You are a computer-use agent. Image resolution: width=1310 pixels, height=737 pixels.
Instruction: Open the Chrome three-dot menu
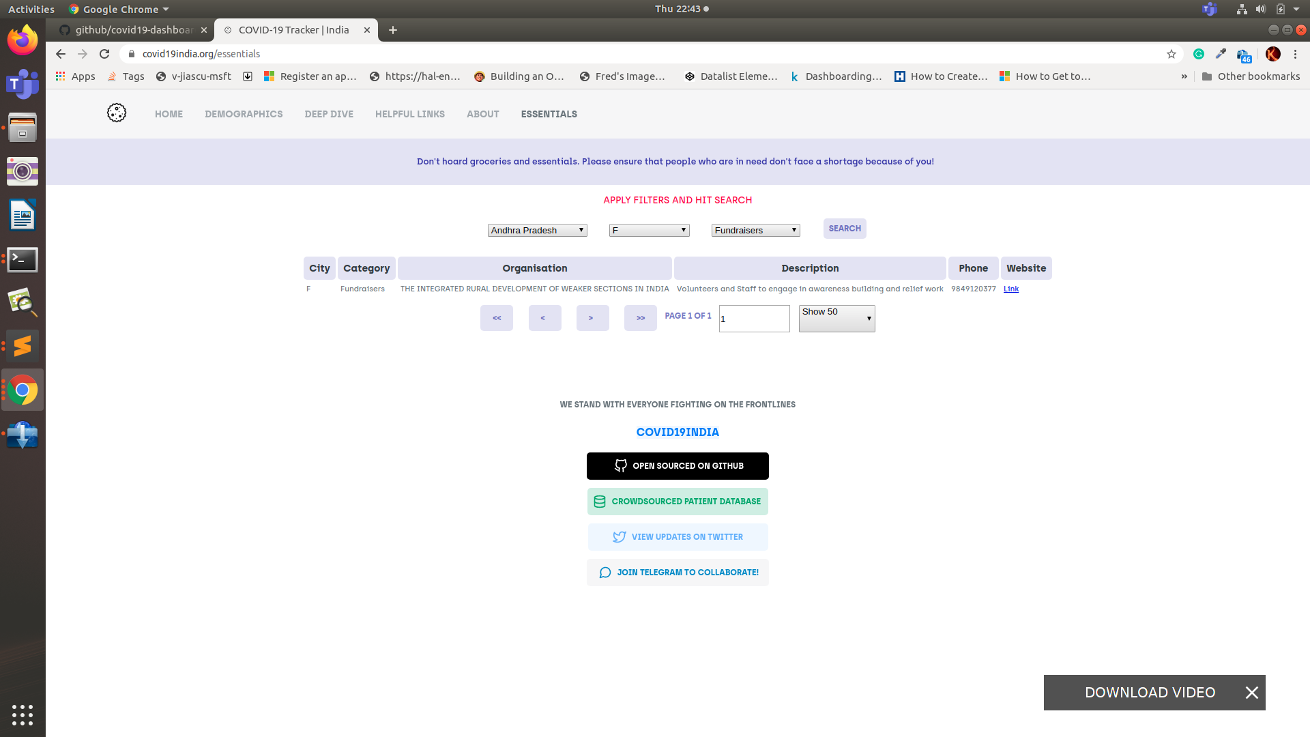(x=1295, y=54)
